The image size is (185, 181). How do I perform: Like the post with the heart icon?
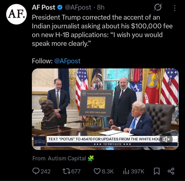tap(104, 171)
